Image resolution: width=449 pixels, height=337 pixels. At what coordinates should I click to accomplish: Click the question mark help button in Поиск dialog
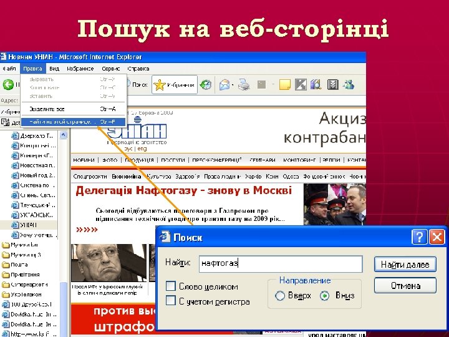419,237
